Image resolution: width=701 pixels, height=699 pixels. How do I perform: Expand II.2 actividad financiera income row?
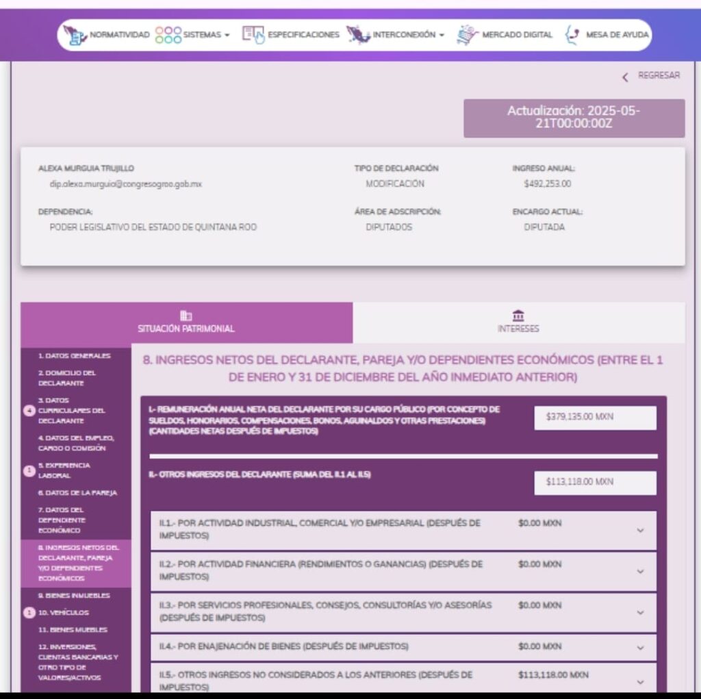(x=640, y=571)
